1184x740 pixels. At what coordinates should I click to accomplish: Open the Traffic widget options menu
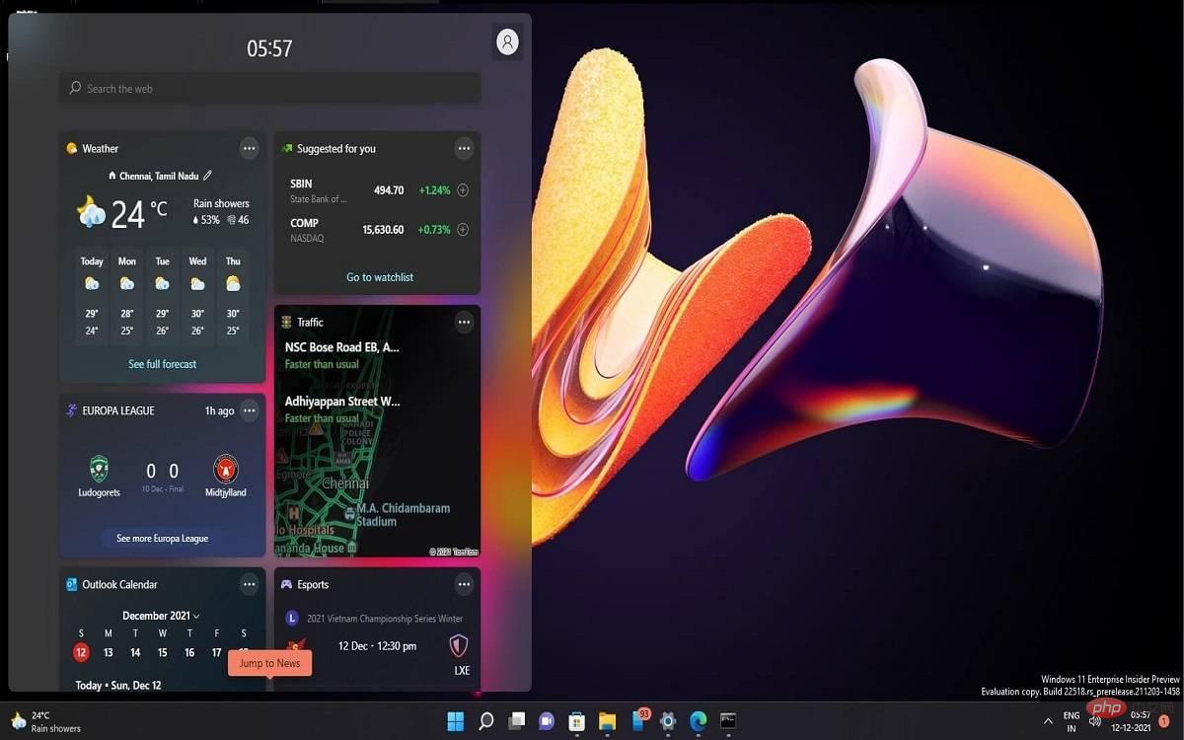464,322
